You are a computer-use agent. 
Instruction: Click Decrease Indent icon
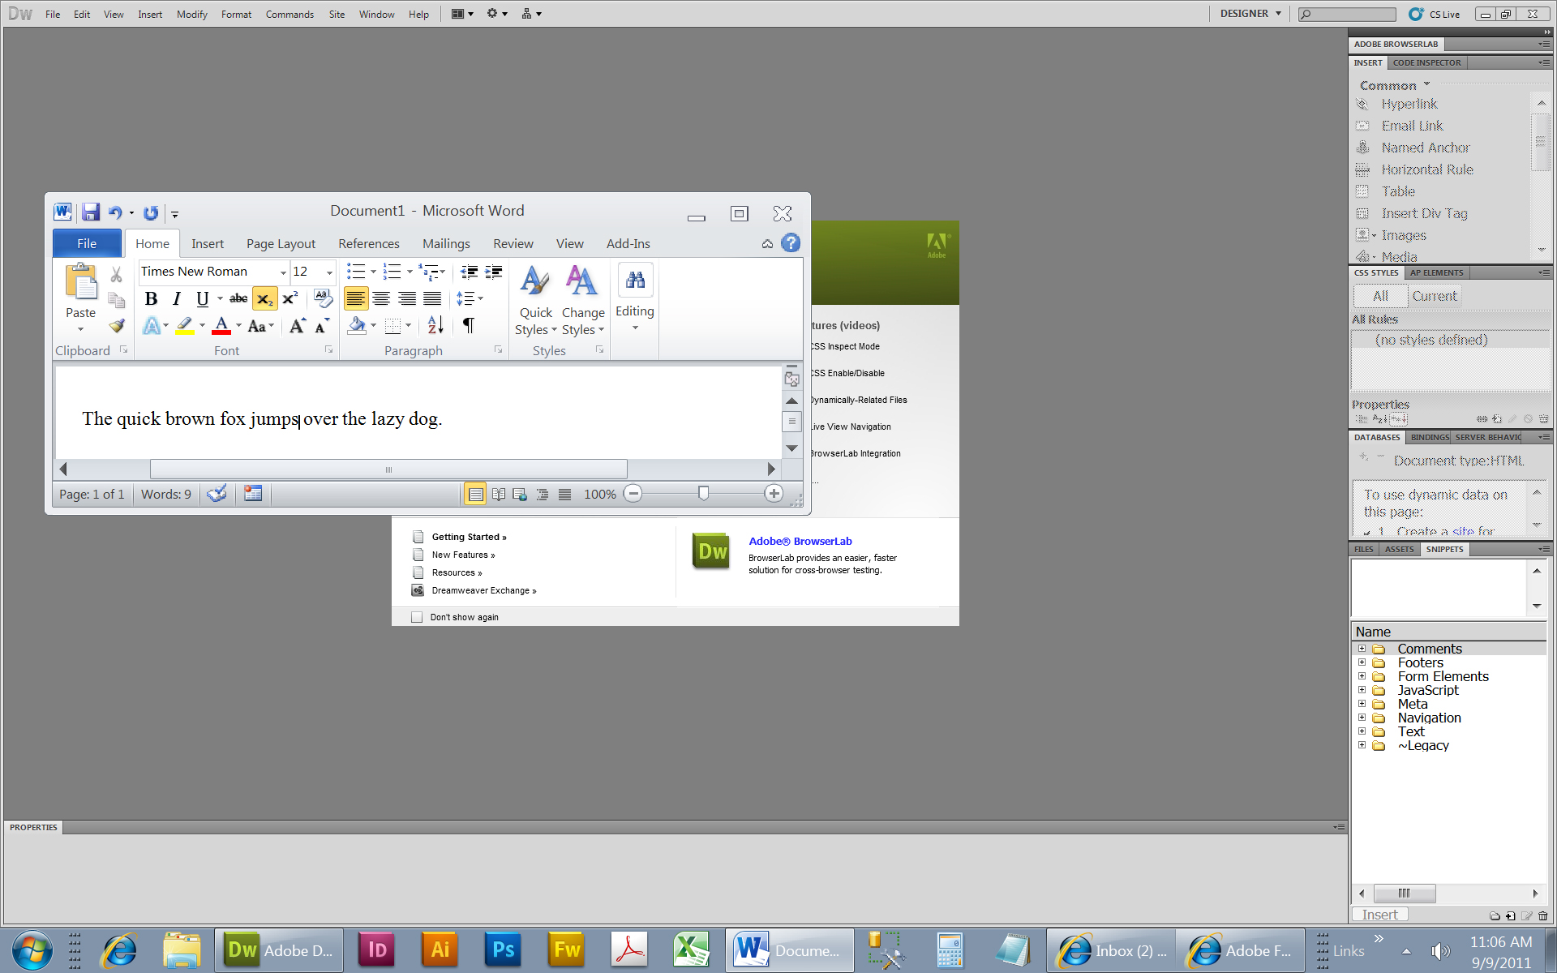pyautogui.click(x=469, y=272)
